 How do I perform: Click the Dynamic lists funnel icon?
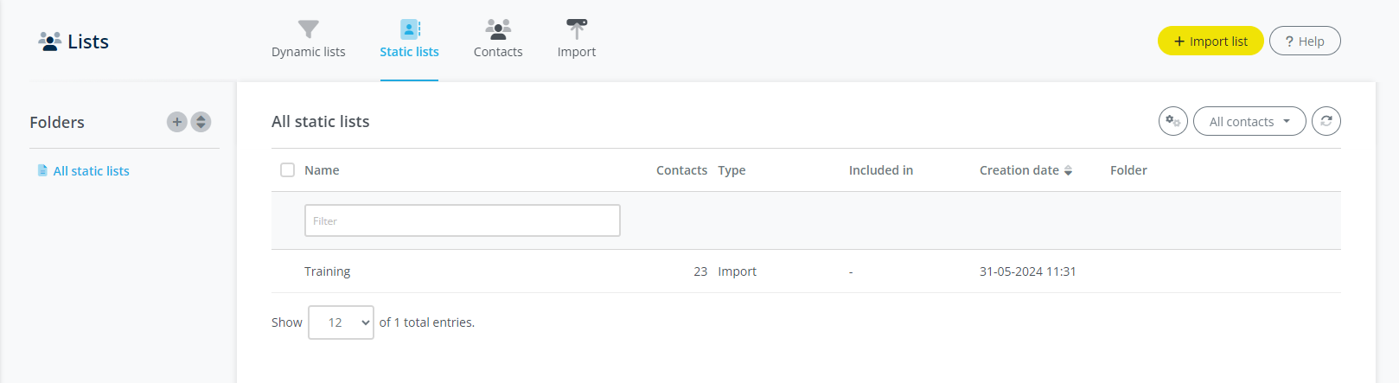tap(308, 29)
